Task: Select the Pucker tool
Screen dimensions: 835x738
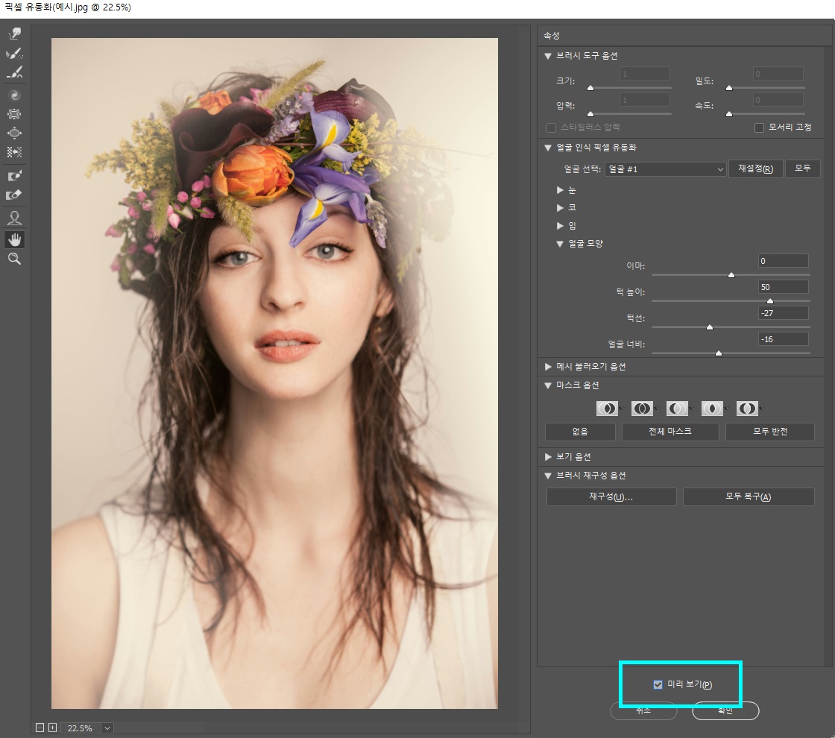Action: [x=14, y=114]
